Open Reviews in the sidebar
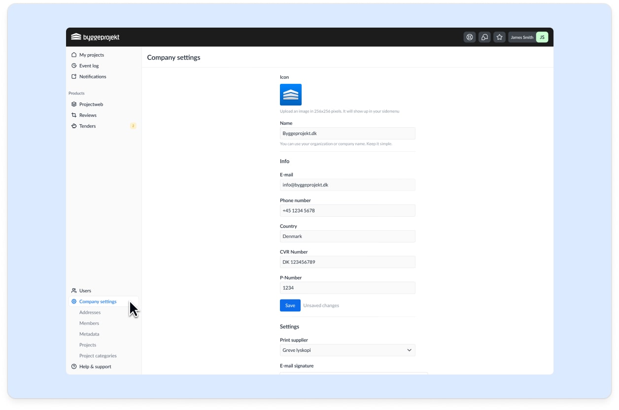 click(88, 115)
